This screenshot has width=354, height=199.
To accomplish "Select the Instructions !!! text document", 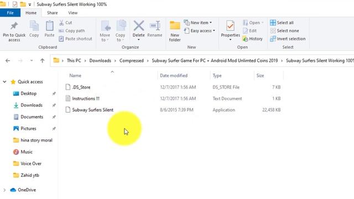I will point(86,98).
